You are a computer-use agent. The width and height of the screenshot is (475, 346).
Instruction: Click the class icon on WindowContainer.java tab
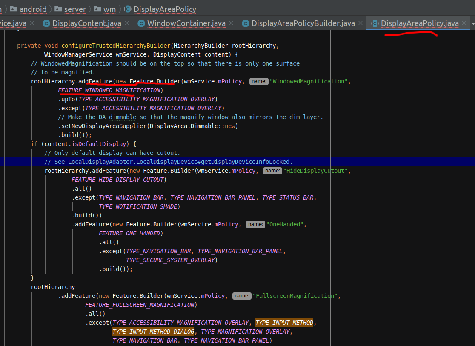click(x=141, y=23)
